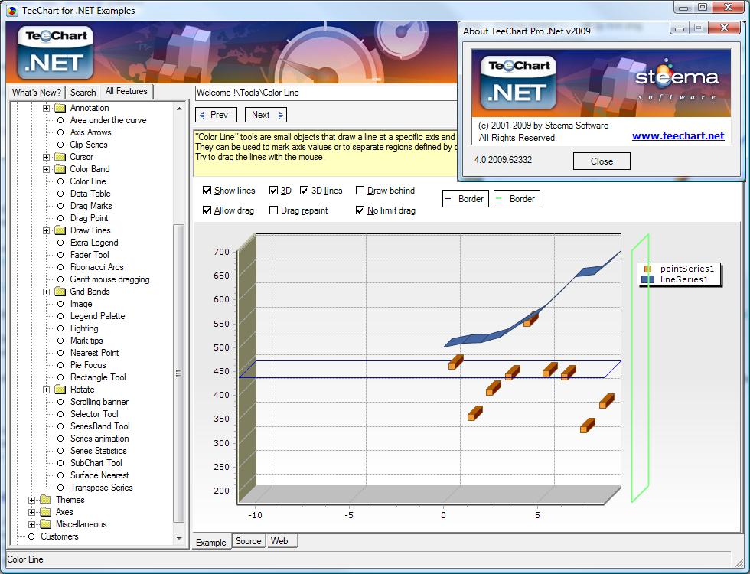Select Surface Nearest in the tree
Viewport: 750px width, 574px height.
point(99,475)
